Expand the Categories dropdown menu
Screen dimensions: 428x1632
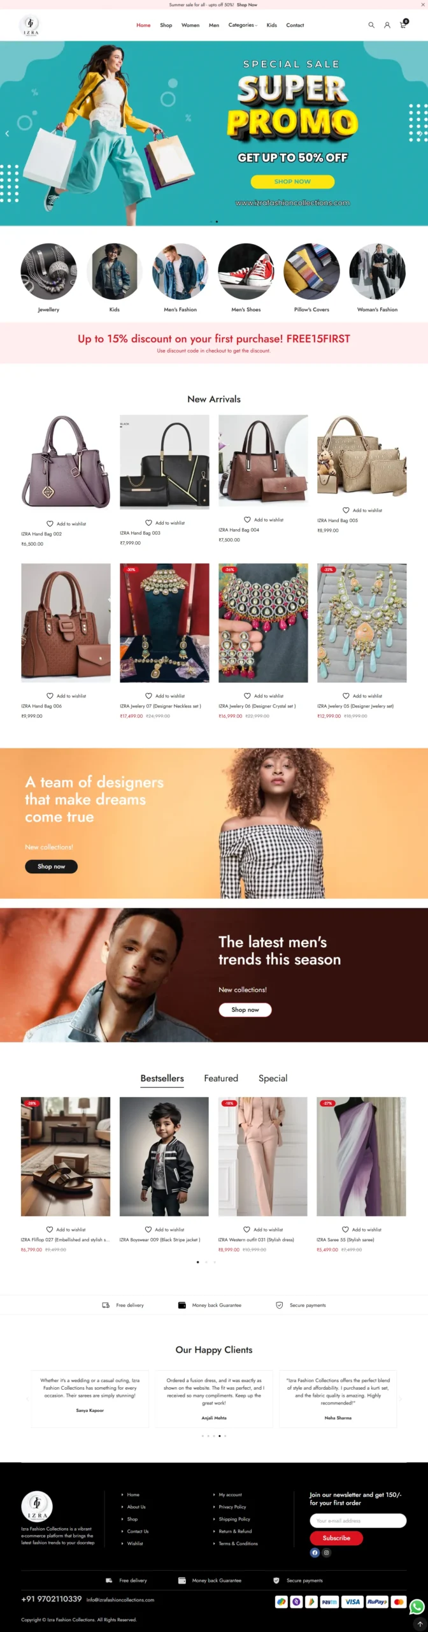click(243, 25)
